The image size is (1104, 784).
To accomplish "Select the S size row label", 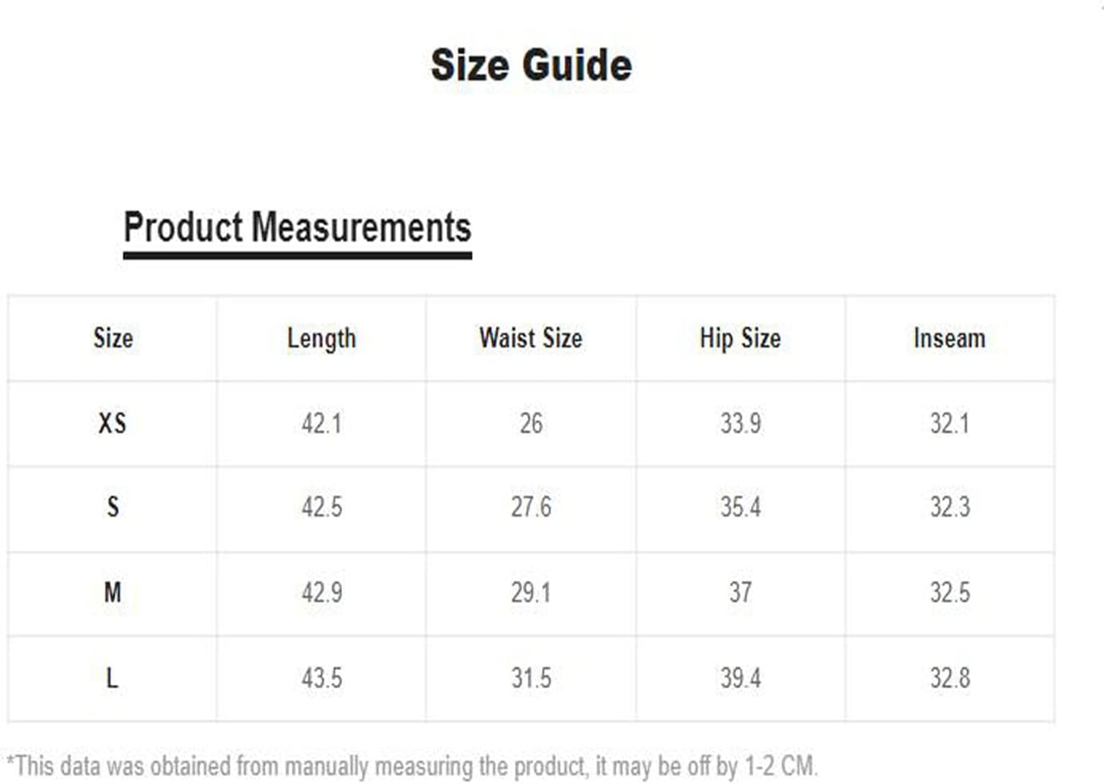I will [113, 507].
